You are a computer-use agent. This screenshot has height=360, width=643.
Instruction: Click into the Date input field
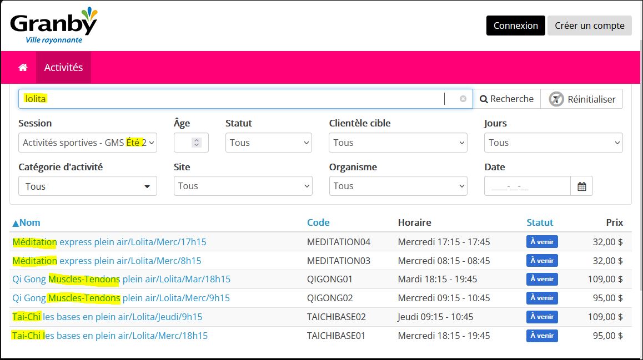click(x=528, y=186)
